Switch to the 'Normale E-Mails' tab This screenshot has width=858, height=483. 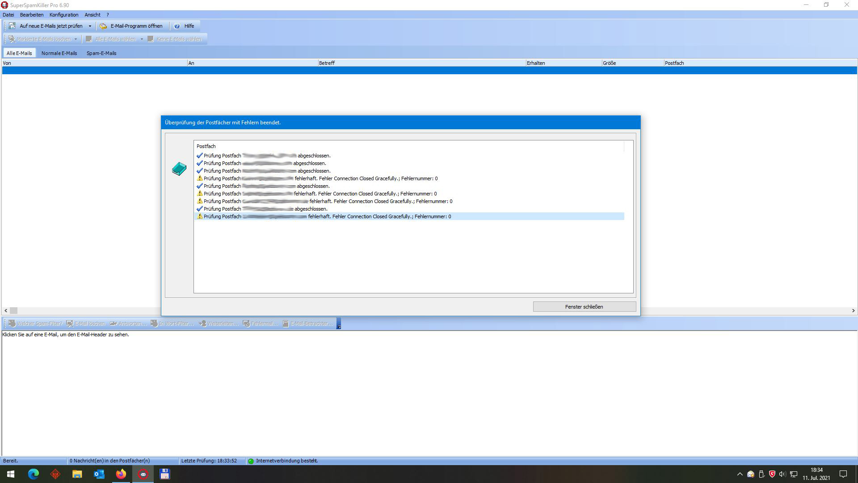tap(59, 53)
